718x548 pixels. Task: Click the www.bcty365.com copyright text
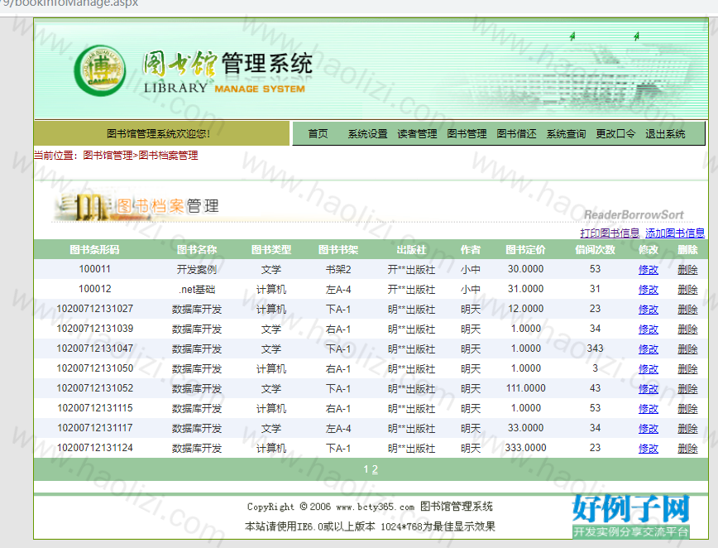click(375, 507)
